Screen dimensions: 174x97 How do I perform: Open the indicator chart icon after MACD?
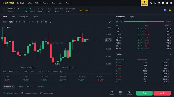click(x=61, y=72)
